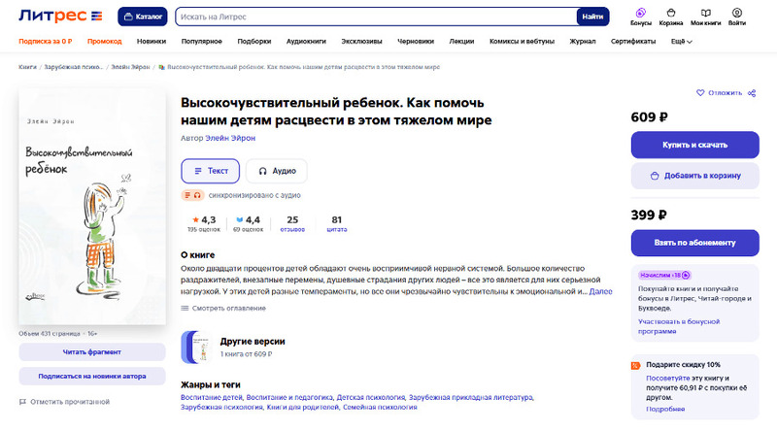
Task: Click the Начислим +18 bonus badge
Action: (x=664, y=275)
